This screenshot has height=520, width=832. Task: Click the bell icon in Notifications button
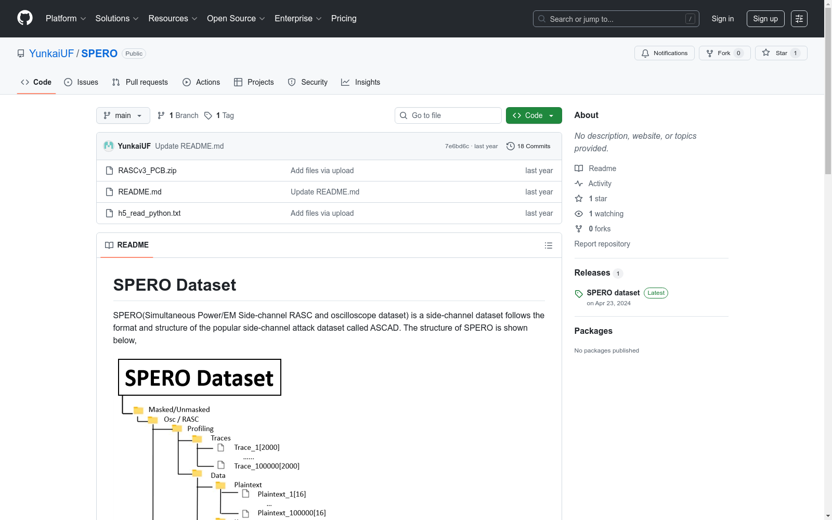click(x=645, y=53)
